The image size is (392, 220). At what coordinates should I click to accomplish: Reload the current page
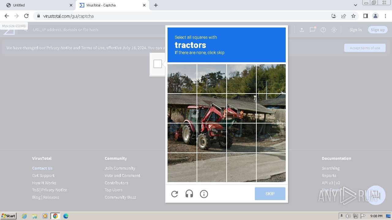click(26, 16)
